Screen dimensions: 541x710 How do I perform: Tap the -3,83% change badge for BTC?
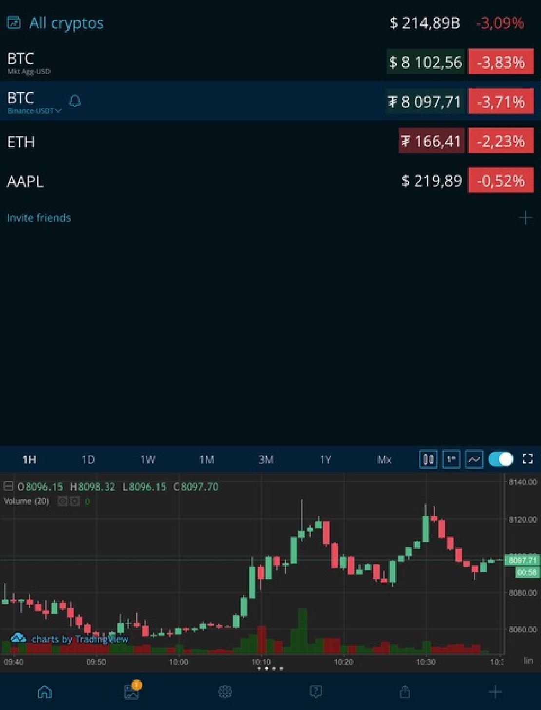pyautogui.click(x=501, y=62)
